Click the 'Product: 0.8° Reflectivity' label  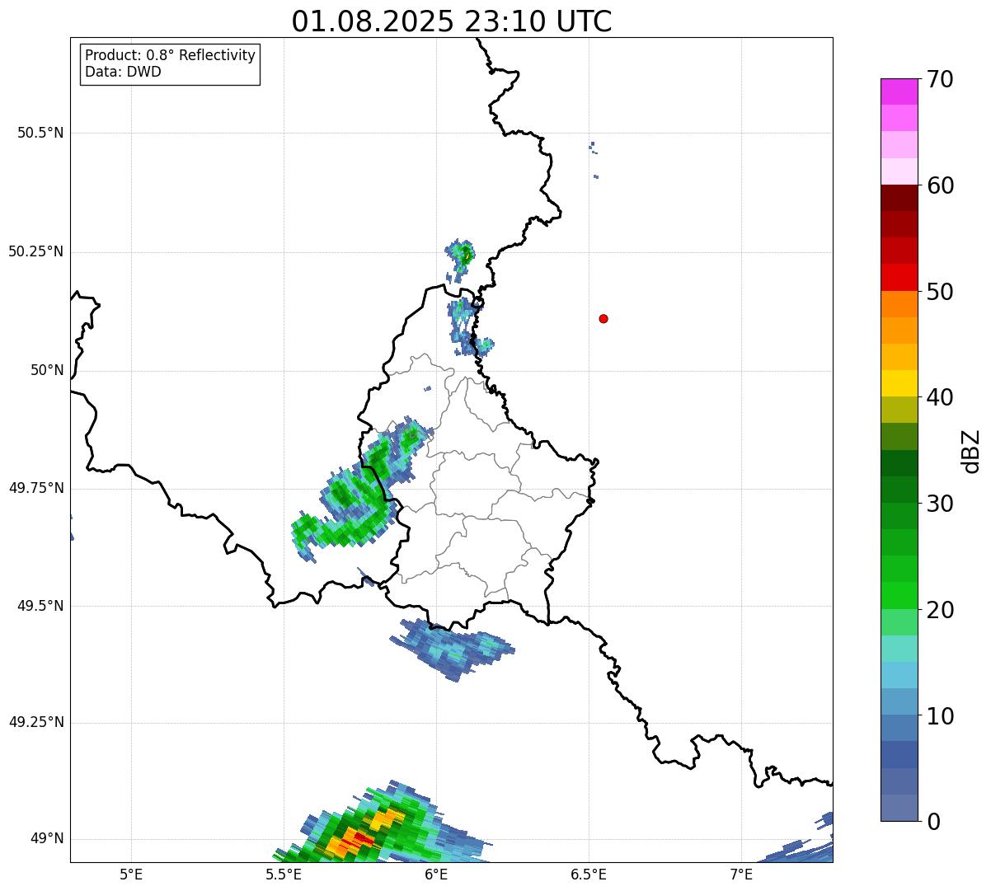pos(171,55)
